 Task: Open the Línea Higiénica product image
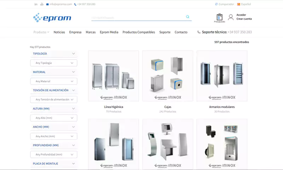114,76
